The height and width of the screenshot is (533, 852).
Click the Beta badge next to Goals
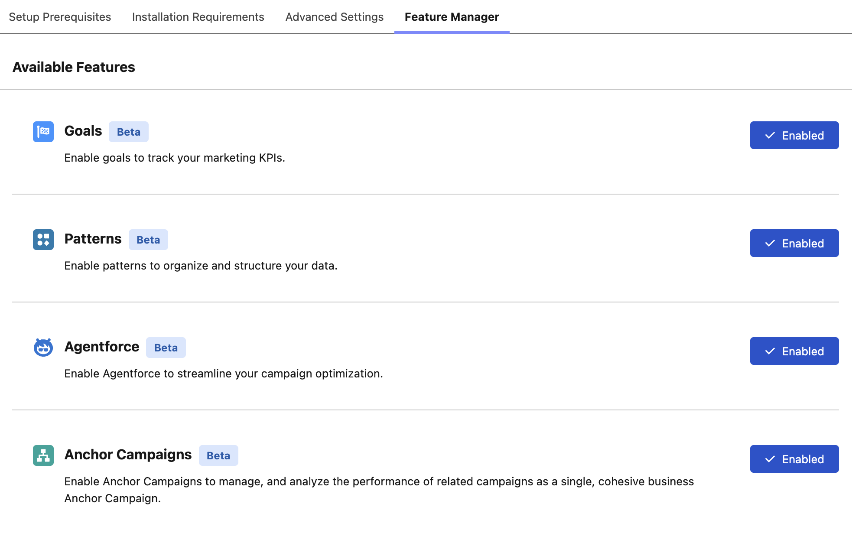[128, 132]
